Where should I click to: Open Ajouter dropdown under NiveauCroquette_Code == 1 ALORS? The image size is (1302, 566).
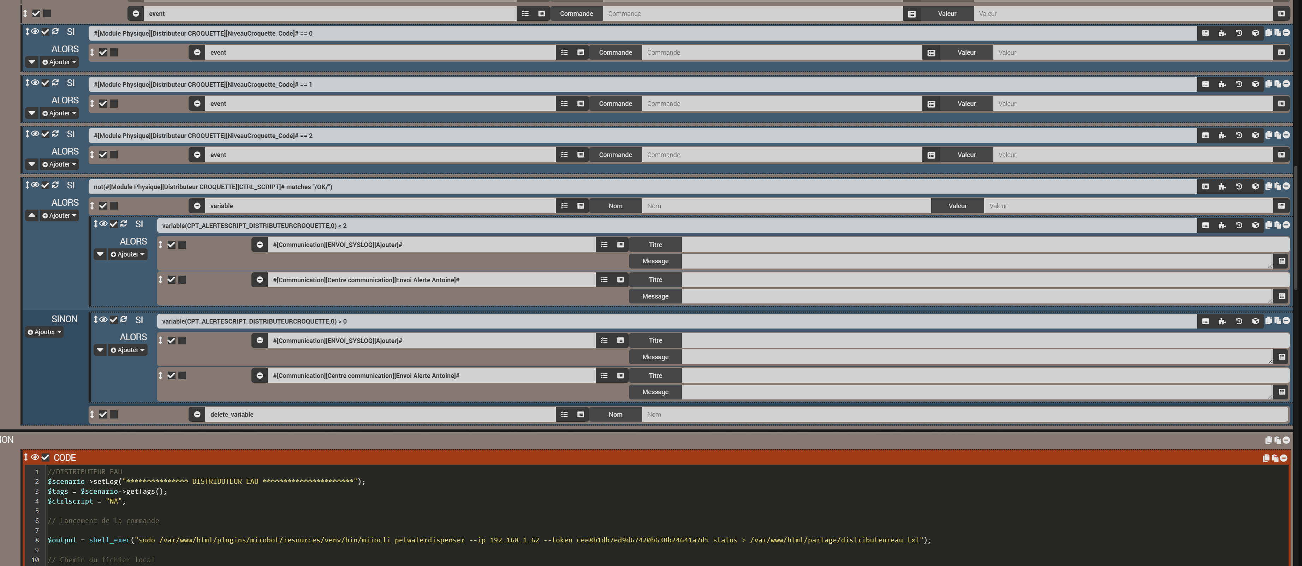(x=60, y=114)
